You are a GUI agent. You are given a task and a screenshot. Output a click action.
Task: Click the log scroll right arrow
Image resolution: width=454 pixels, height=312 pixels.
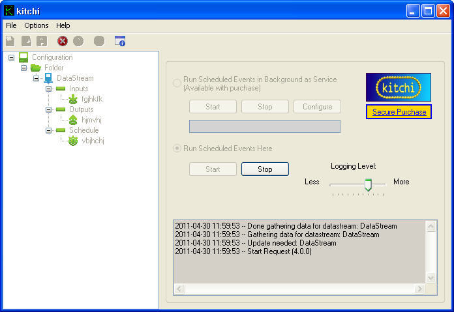(419, 289)
